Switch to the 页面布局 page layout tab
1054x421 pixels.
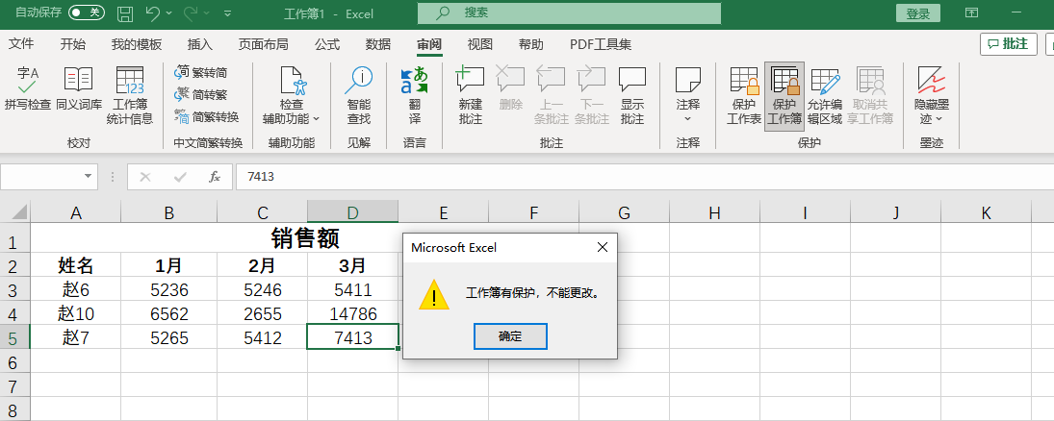264,44
